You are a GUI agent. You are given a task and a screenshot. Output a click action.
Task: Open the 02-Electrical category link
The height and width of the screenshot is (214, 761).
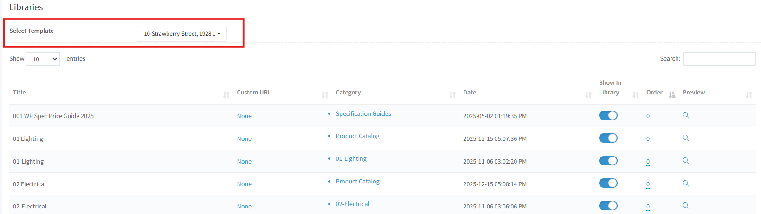tap(353, 204)
